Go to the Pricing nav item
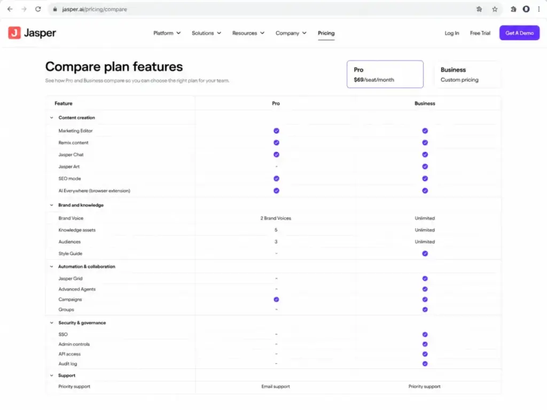547x410 pixels. pyautogui.click(x=326, y=33)
